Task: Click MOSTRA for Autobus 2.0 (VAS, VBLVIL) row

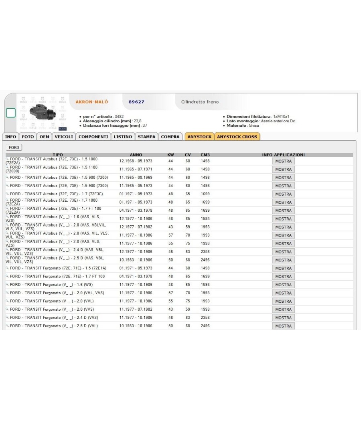Action: point(283,227)
